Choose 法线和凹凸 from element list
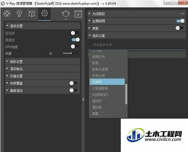188x152 pixels. (x=107, y=95)
